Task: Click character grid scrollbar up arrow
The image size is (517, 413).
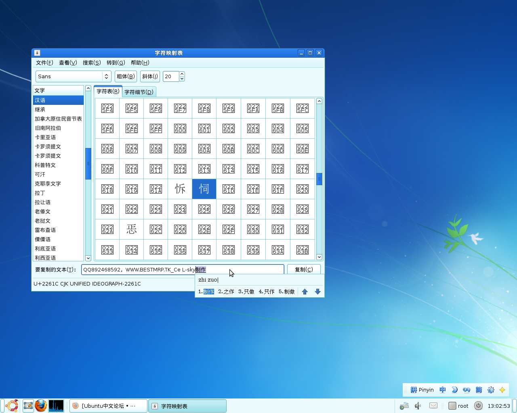Action: click(x=319, y=101)
